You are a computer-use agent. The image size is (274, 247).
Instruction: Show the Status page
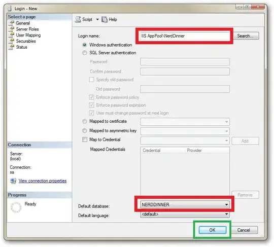(x=21, y=47)
